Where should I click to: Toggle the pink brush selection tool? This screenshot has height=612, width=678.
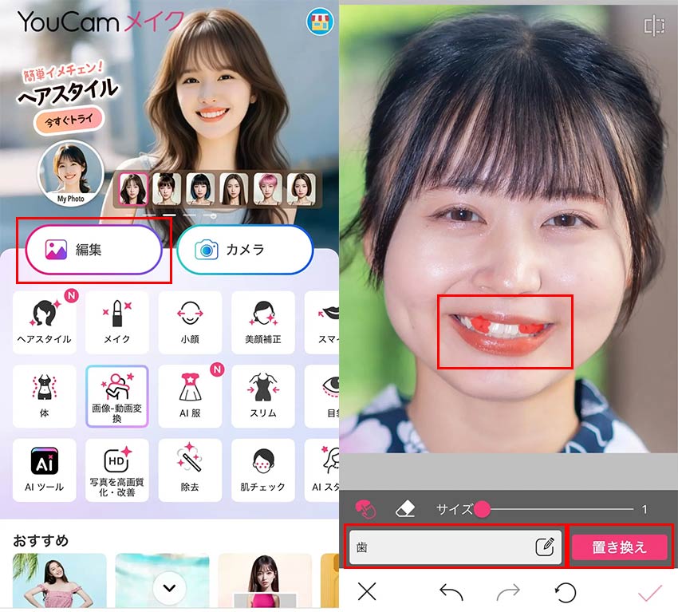[365, 507]
